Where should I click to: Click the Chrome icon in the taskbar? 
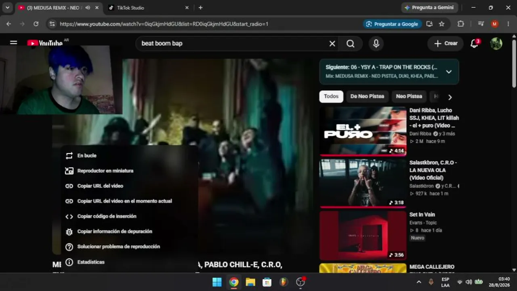(234, 282)
